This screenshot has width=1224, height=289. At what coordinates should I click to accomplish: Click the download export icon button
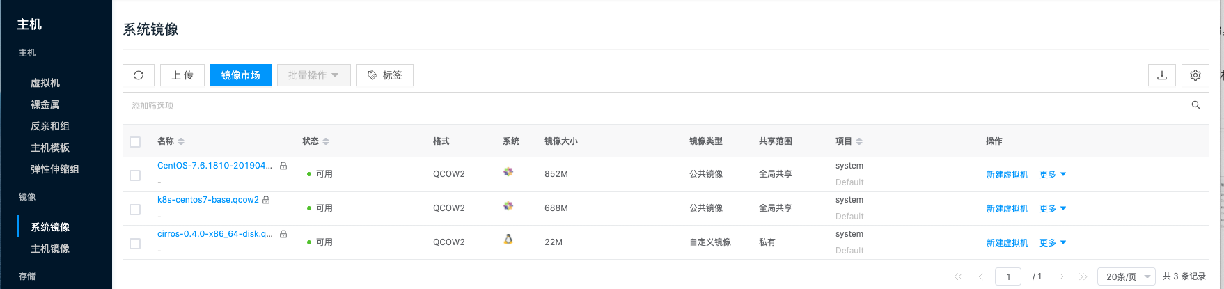1161,75
